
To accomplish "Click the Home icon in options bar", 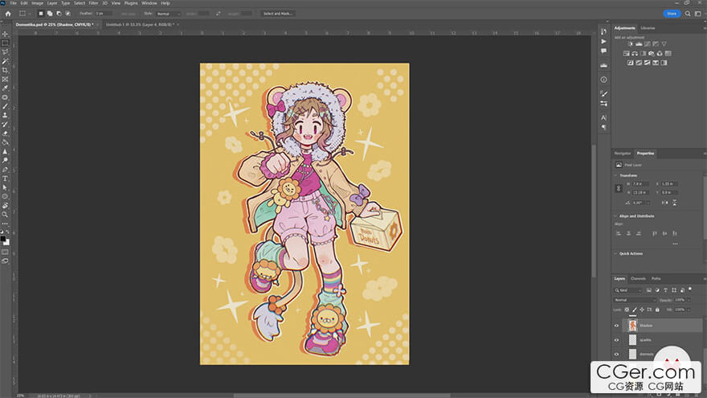I will (8, 14).
